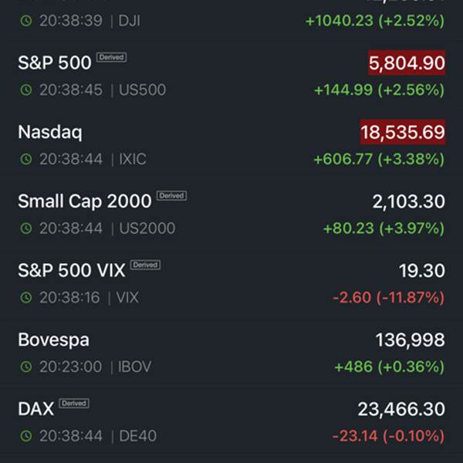Tap the VIX change -2.60 (-11.87%)
This screenshot has width=463, height=463.
click(389, 297)
